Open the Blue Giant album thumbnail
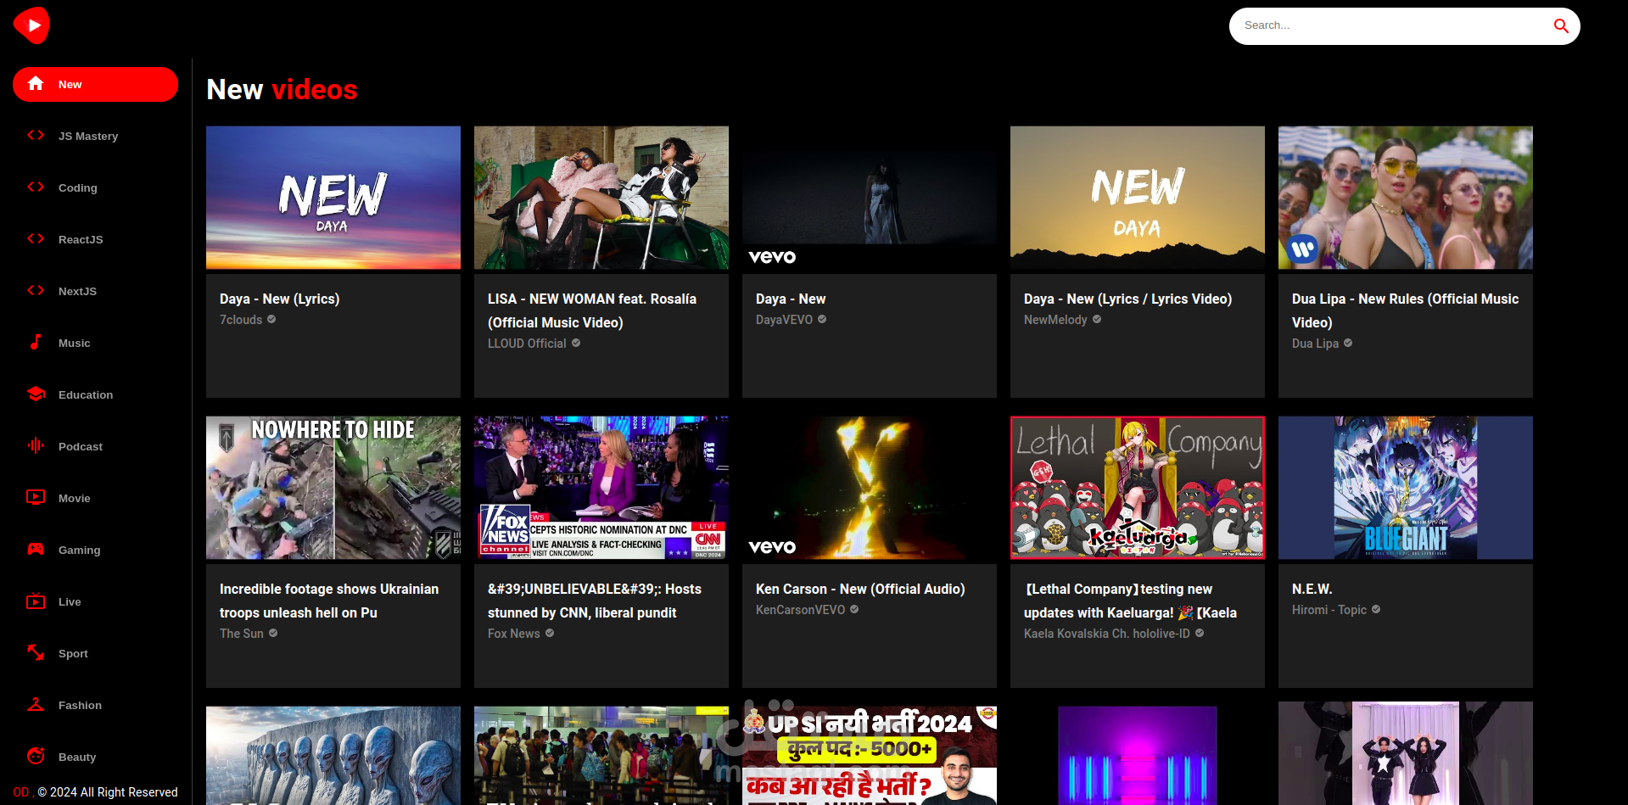Image resolution: width=1628 pixels, height=805 pixels. coord(1406,488)
